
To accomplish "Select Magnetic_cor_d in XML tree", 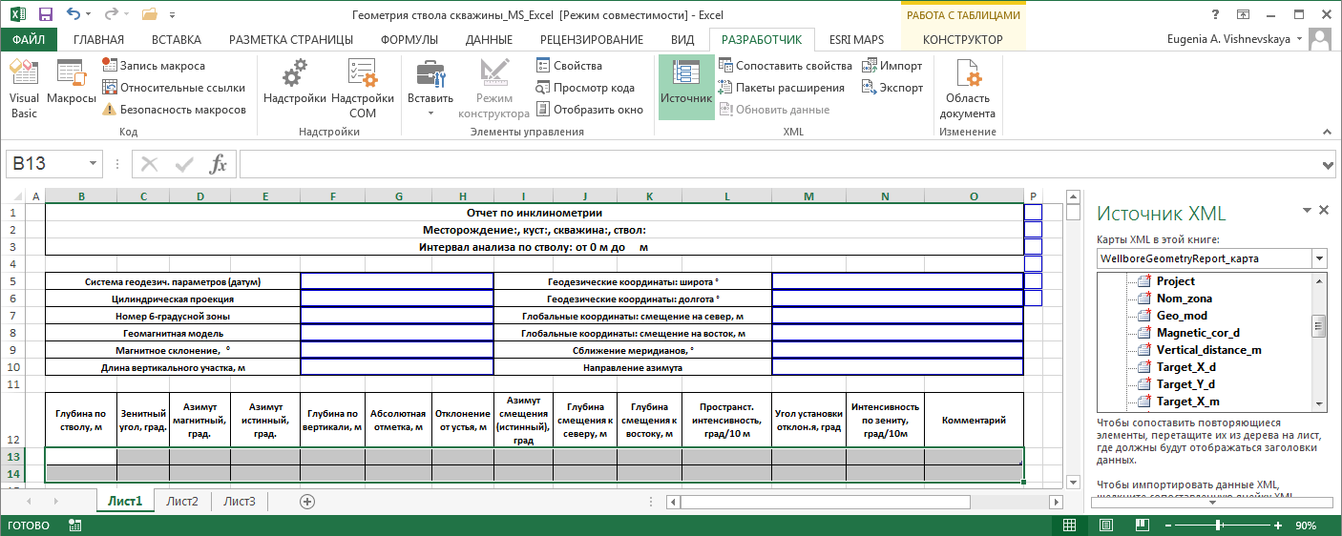I will [x=1197, y=333].
